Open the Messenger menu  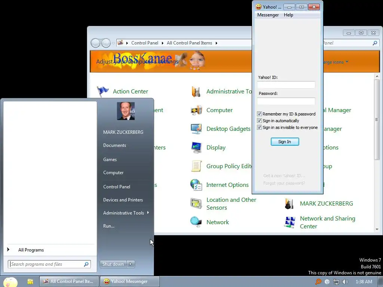(x=268, y=15)
